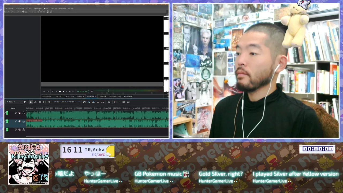Open the audio mixer sliders icon
The image size is (343, 193).
click(x=124, y=102)
